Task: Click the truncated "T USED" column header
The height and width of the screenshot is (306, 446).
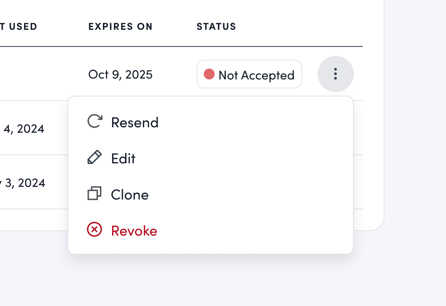Action: tap(18, 27)
